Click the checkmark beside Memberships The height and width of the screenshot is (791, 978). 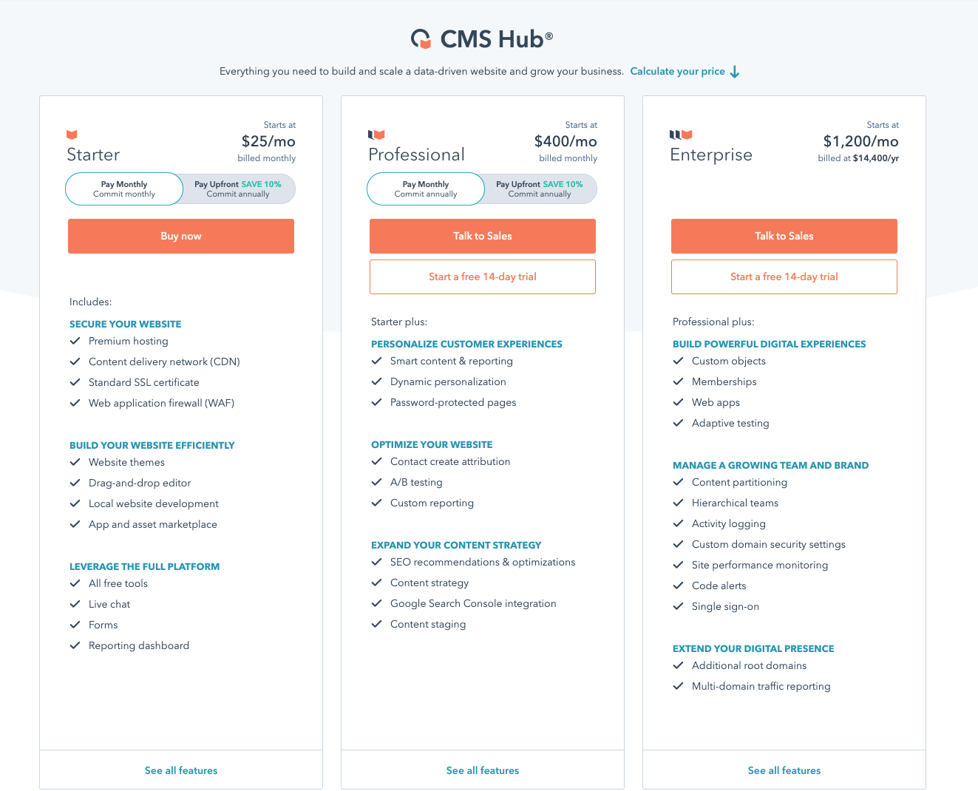[x=678, y=381]
